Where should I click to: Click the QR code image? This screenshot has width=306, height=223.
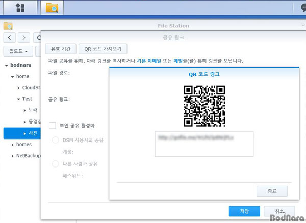pos(204,106)
